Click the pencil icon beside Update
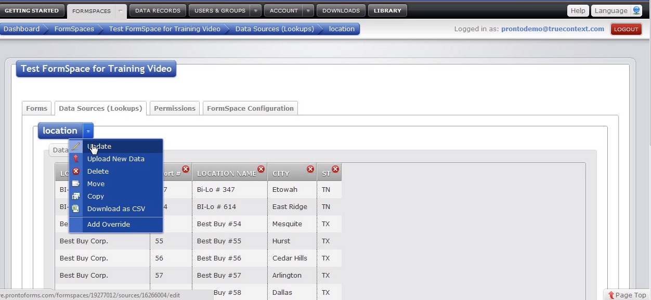The width and height of the screenshot is (651, 300). click(x=76, y=147)
